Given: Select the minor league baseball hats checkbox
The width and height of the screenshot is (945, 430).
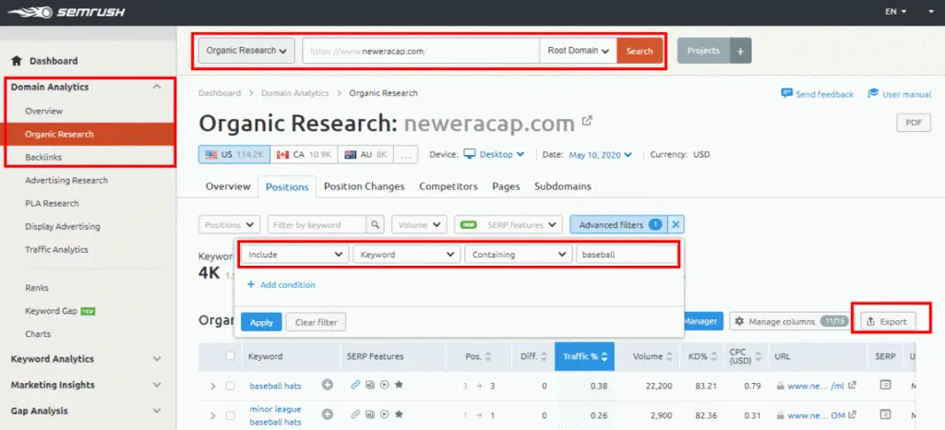Looking at the screenshot, I should coord(230,415).
